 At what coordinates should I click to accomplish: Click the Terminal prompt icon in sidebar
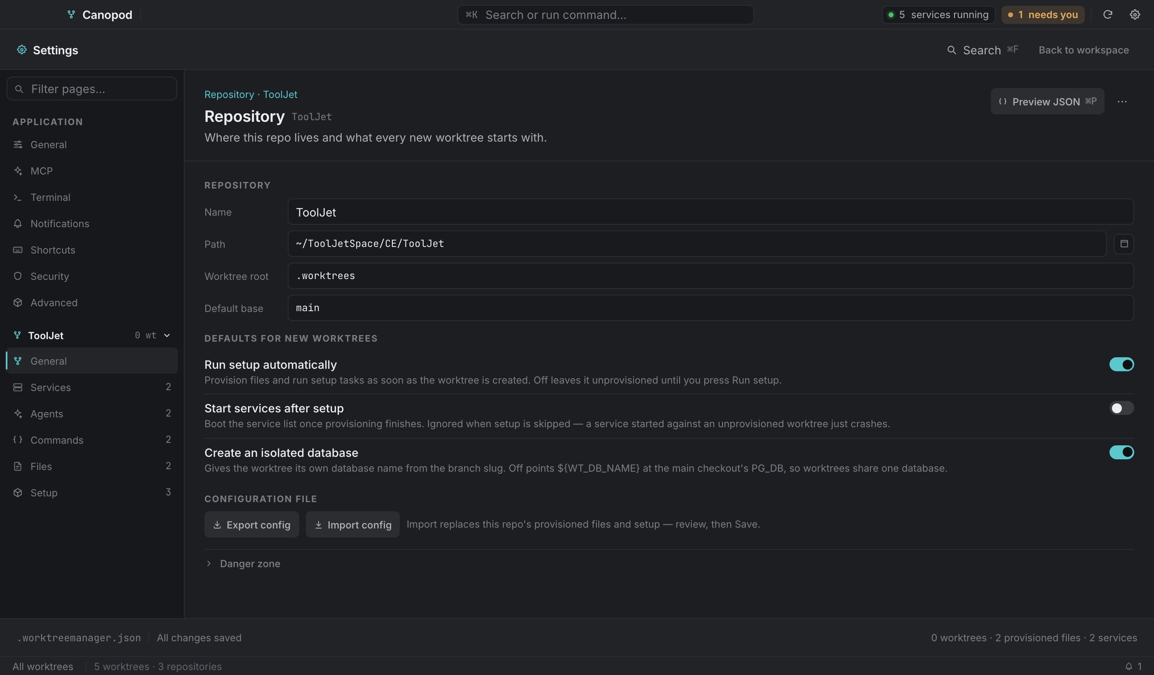[18, 197]
